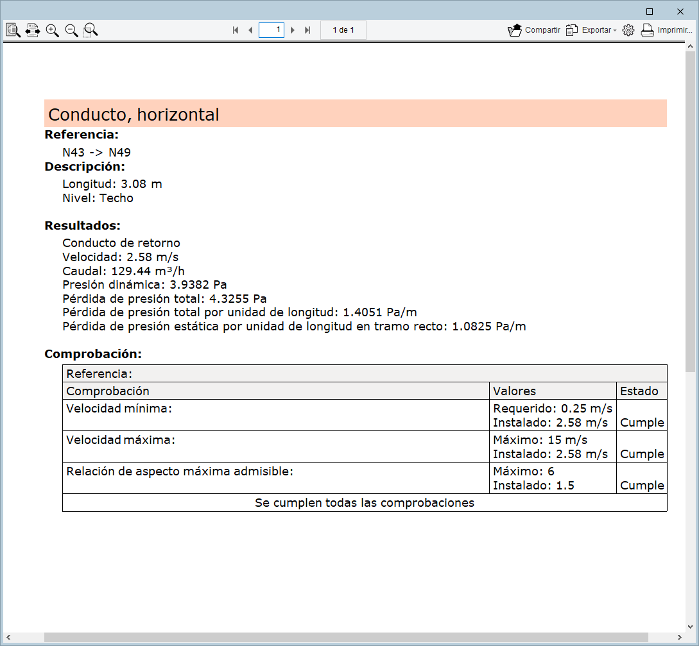Advance to the next page

293,30
